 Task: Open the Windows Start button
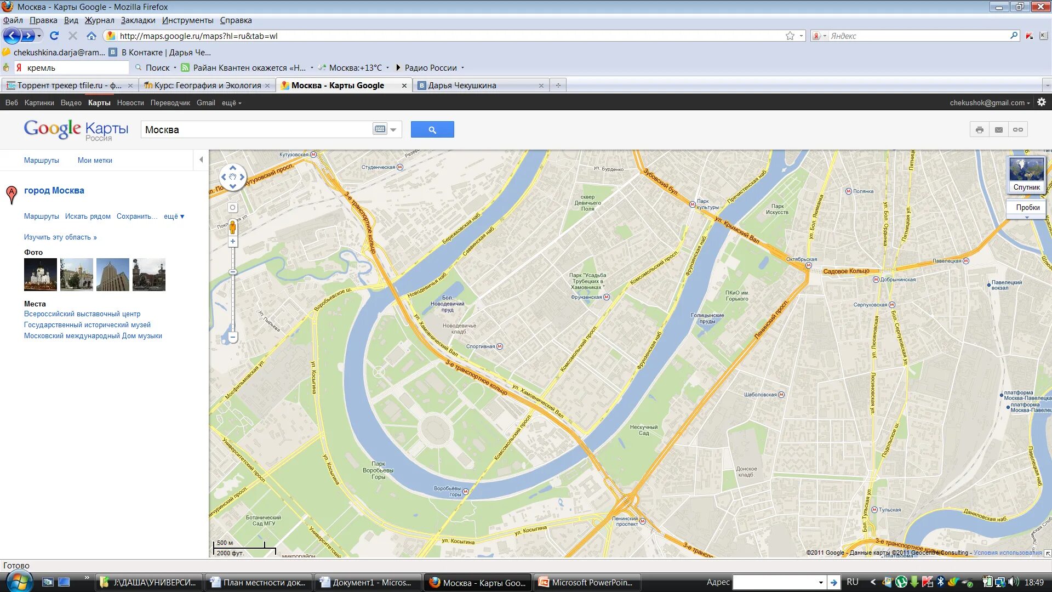(x=19, y=581)
